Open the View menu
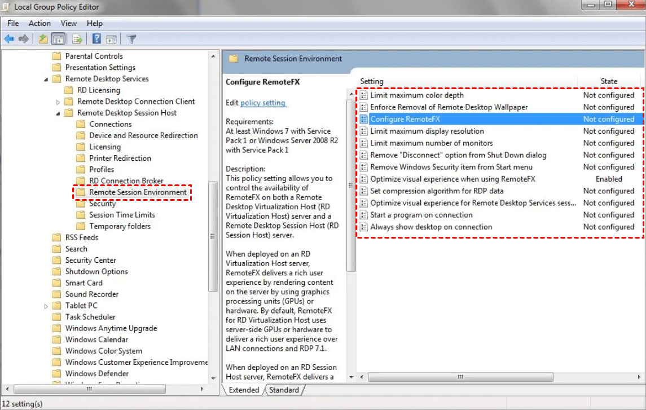Screen dimensions: 646x410 pyautogui.click(x=68, y=23)
